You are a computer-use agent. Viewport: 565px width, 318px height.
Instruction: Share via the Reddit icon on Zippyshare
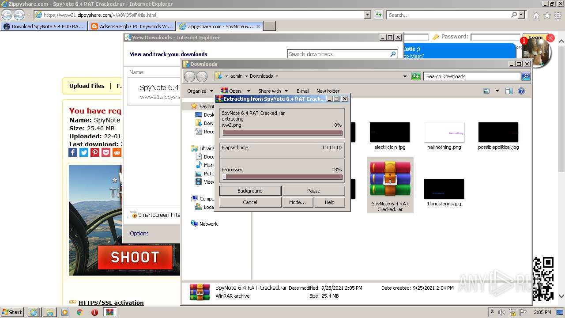click(117, 152)
